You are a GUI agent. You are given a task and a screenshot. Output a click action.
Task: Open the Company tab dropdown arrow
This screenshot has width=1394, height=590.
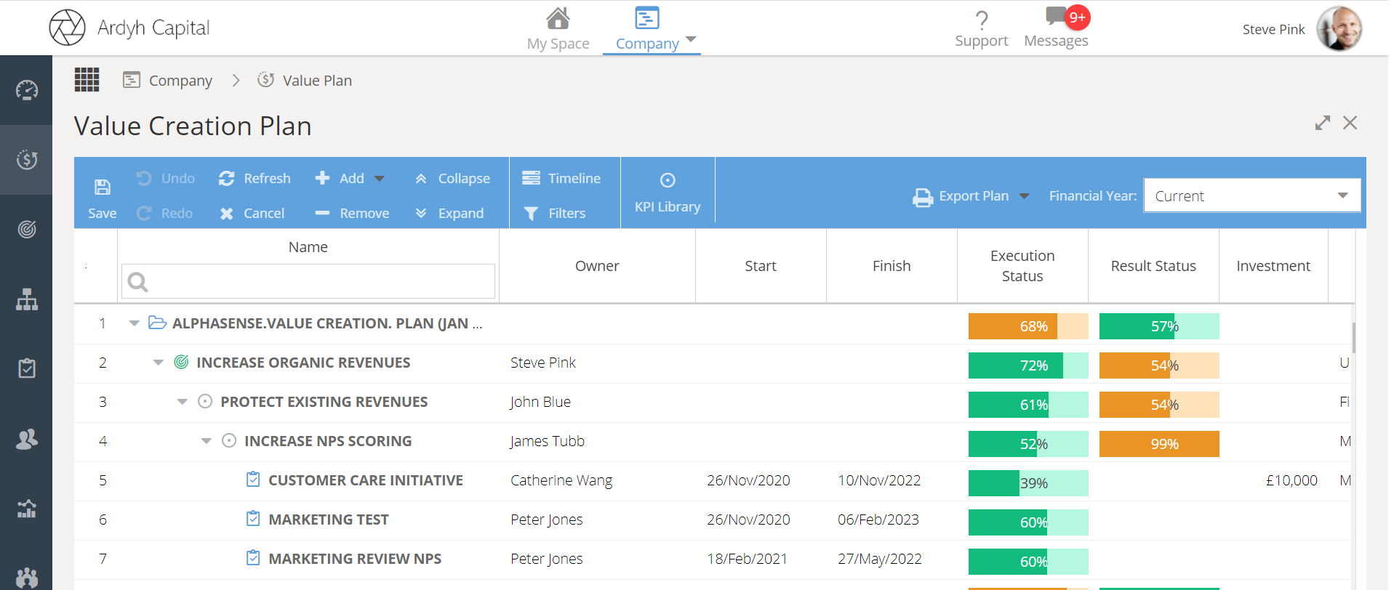click(x=691, y=39)
